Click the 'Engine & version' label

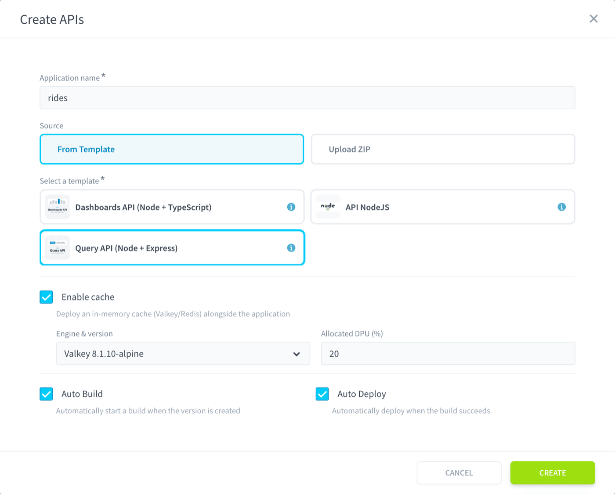[x=84, y=333]
